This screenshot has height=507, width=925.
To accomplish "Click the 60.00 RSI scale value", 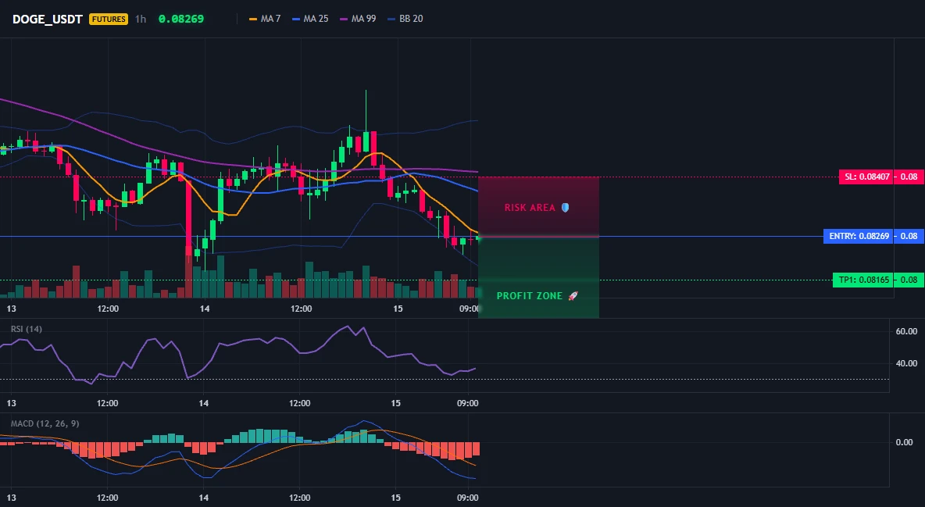I will click(906, 331).
